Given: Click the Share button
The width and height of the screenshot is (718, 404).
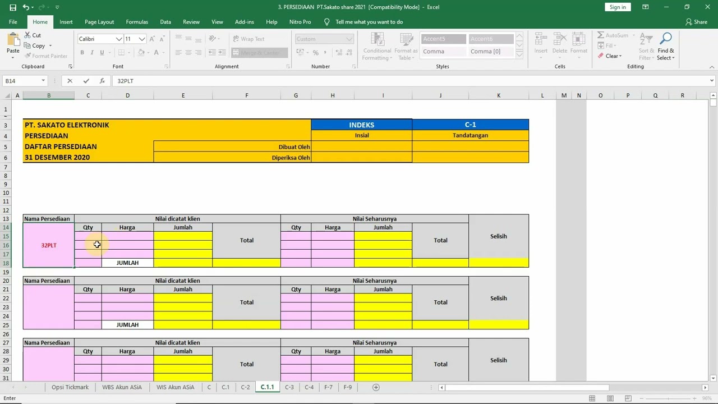Looking at the screenshot, I should click(697, 22).
